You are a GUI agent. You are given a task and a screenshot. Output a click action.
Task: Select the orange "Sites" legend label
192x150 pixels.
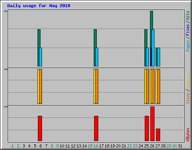(x=187, y=98)
